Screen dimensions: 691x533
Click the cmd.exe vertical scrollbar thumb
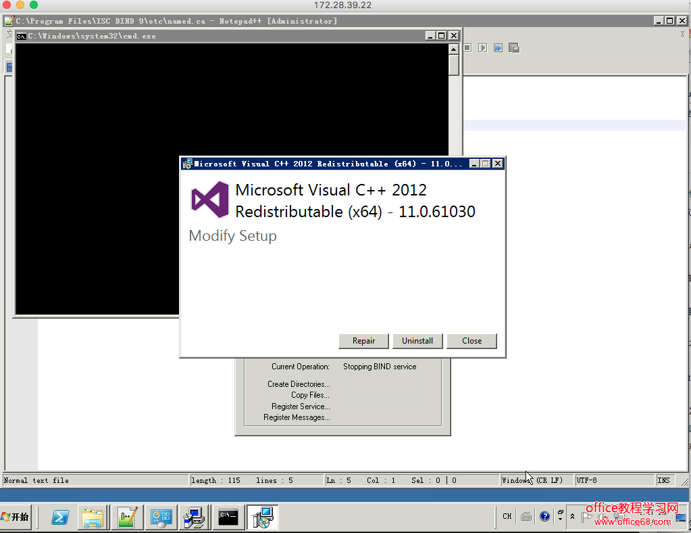click(453, 65)
